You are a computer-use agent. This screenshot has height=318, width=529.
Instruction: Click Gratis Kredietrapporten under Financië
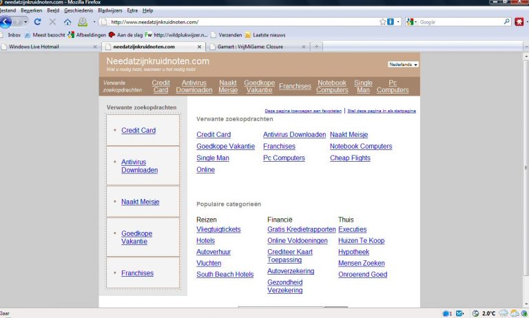[302, 229]
